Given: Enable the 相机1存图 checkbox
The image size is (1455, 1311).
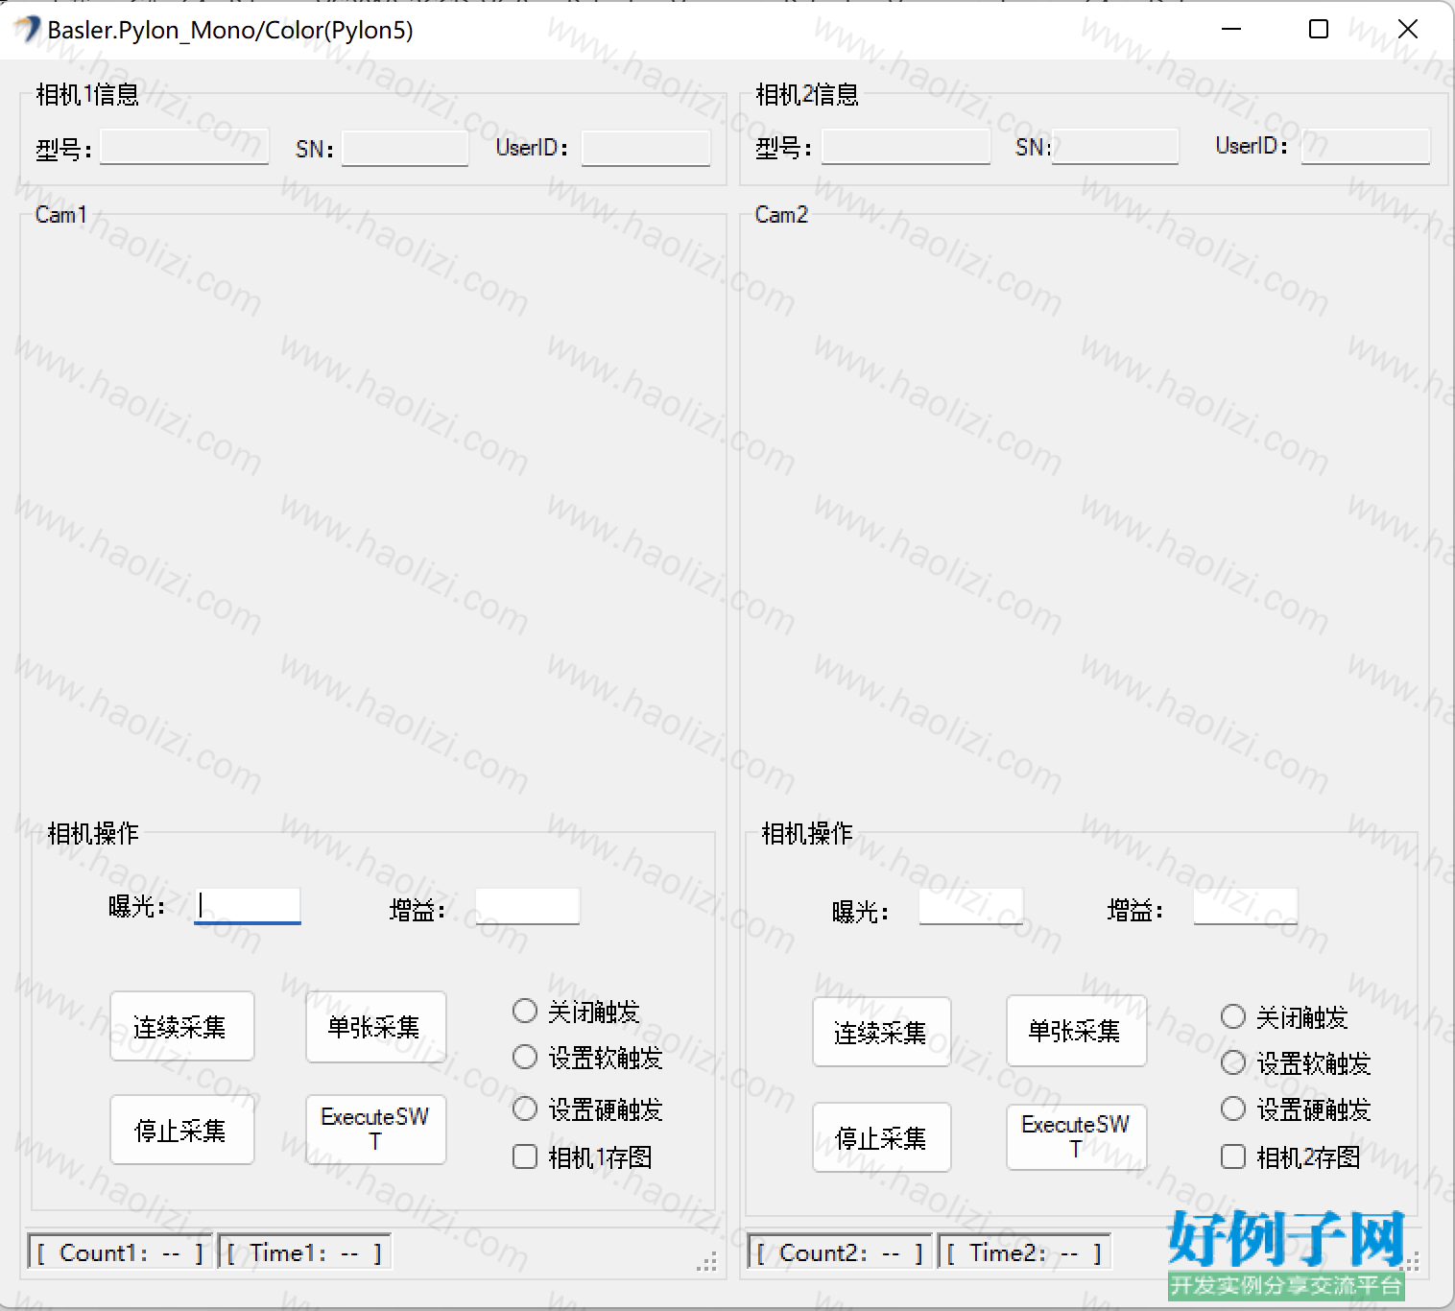Looking at the screenshot, I should [525, 1156].
